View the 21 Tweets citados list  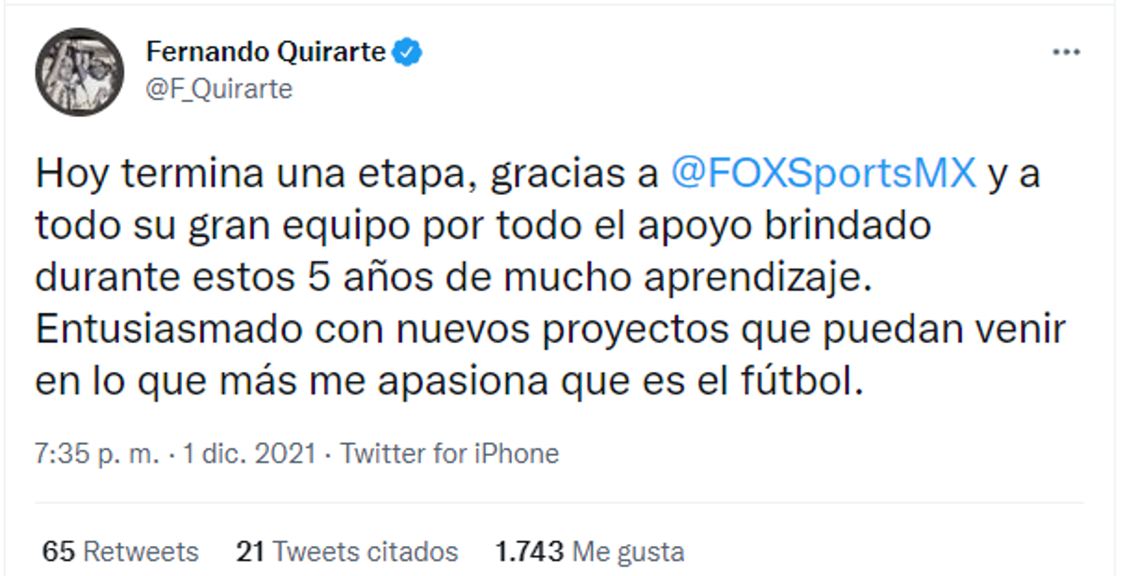click(x=347, y=552)
